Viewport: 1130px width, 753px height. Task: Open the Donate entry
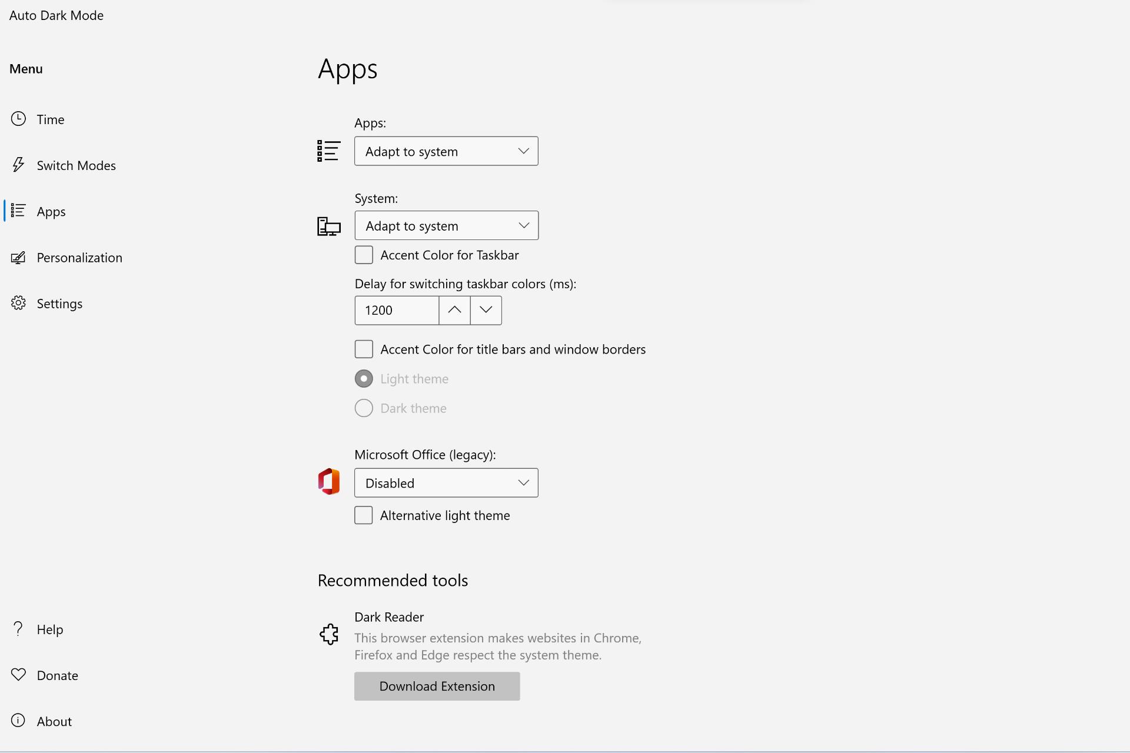point(57,675)
